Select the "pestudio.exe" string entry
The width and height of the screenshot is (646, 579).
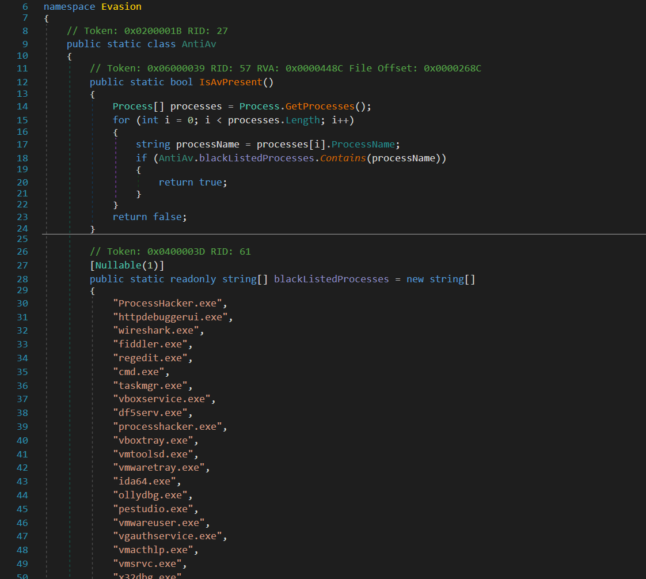[x=153, y=509]
